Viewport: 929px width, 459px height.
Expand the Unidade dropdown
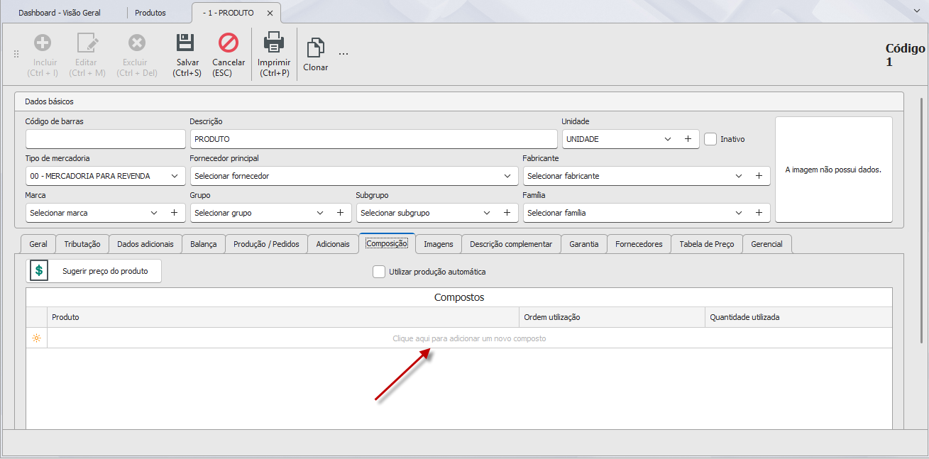point(668,139)
